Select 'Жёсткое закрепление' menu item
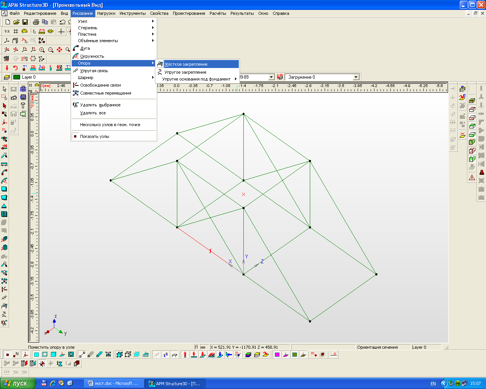486x389 pixels. click(x=197, y=64)
